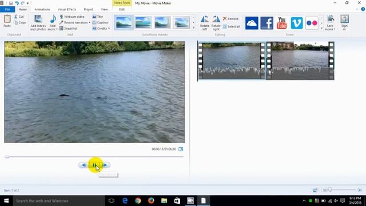This screenshot has width=366, height=206.
Task: Click the Credits button
Action: (x=100, y=29)
